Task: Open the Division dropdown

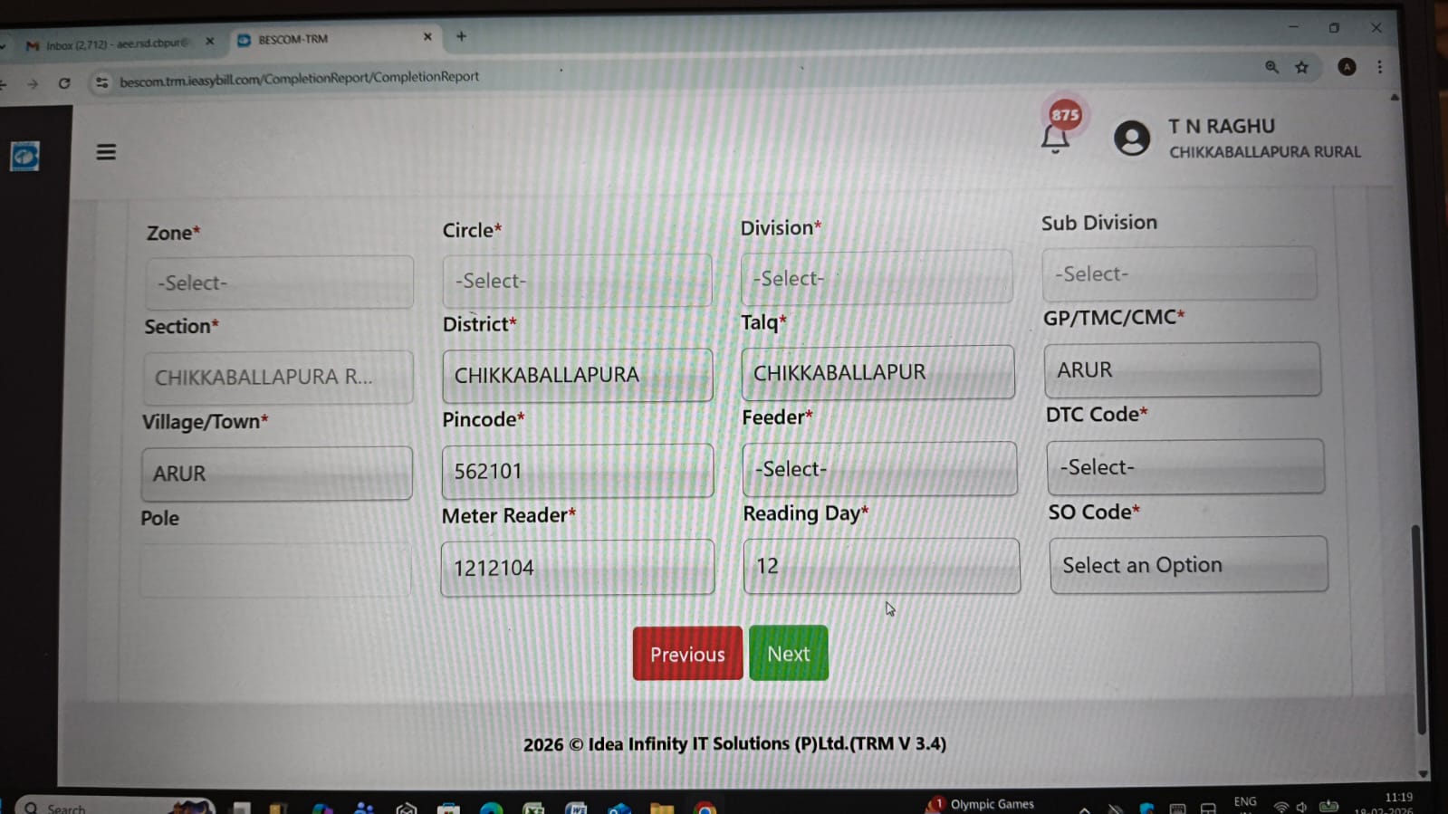Action: pyautogui.click(x=877, y=277)
